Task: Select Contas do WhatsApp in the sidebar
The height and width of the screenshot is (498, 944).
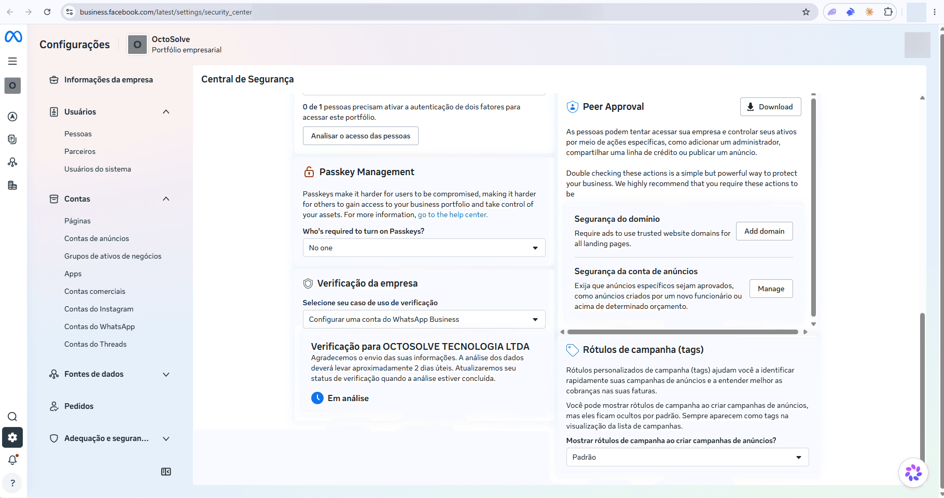Action: pyautogui.click(x=100, y=326)
